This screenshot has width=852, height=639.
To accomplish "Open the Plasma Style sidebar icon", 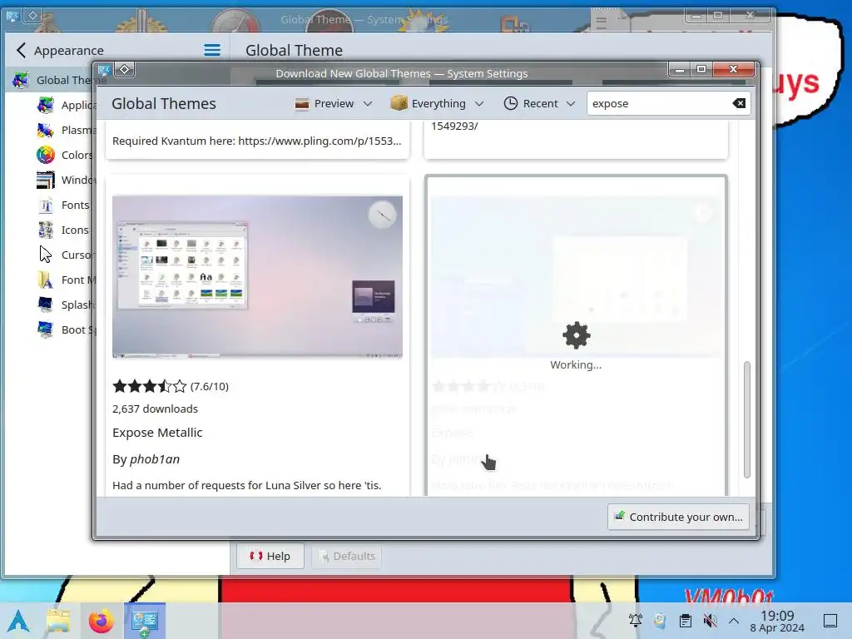I will 46,130.
